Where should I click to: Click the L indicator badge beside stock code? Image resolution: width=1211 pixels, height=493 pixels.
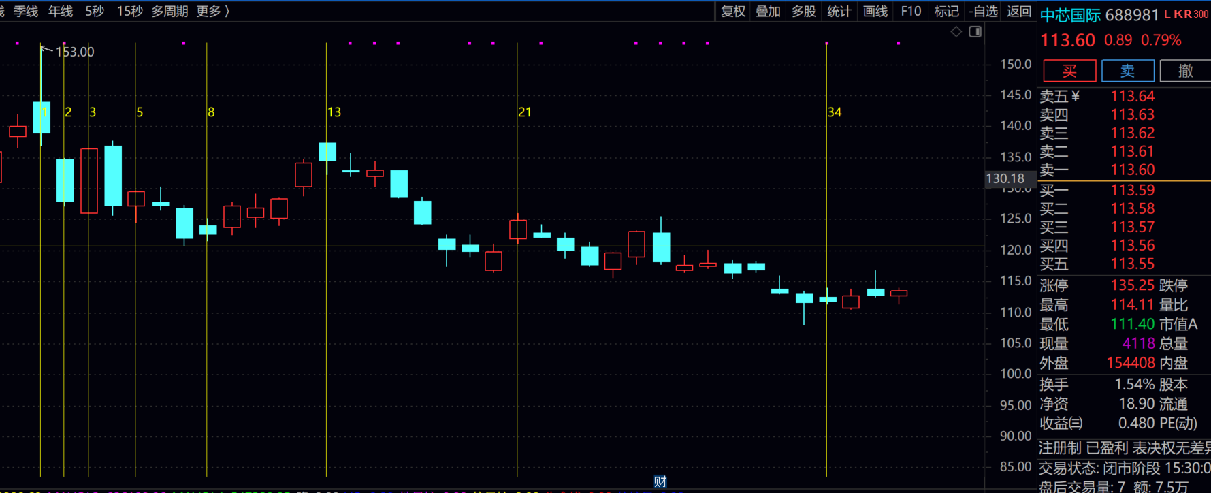pyautogui.click(x=1167, y=14)
